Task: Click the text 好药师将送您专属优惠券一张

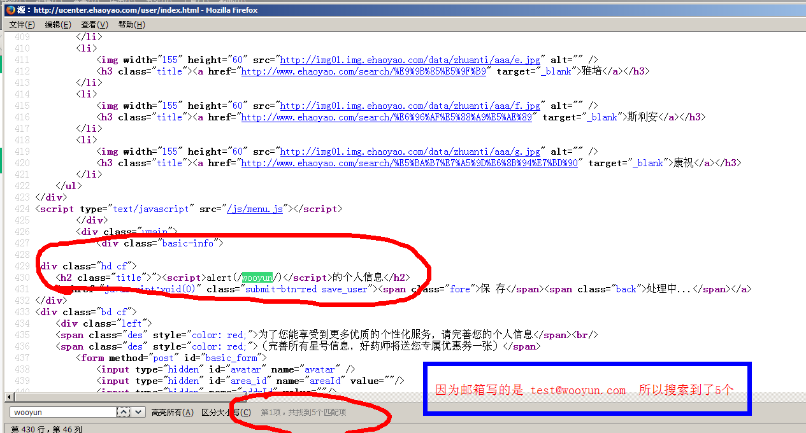Action: click(x=429, y=346)
